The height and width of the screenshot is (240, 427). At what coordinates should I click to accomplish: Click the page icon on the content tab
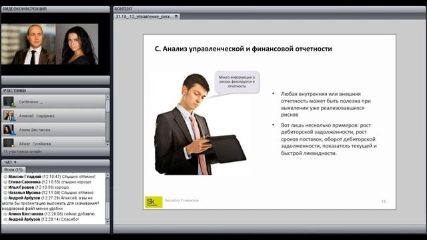click(176, 17)
